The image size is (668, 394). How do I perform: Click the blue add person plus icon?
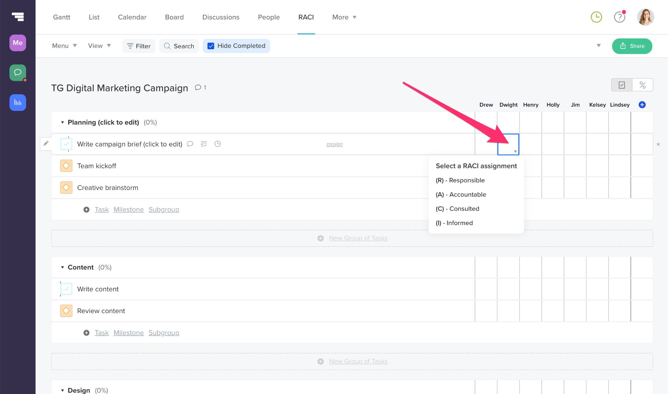point(642,105)
